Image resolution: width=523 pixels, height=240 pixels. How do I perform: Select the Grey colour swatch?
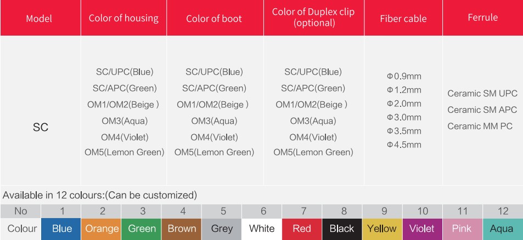point(222,229)
